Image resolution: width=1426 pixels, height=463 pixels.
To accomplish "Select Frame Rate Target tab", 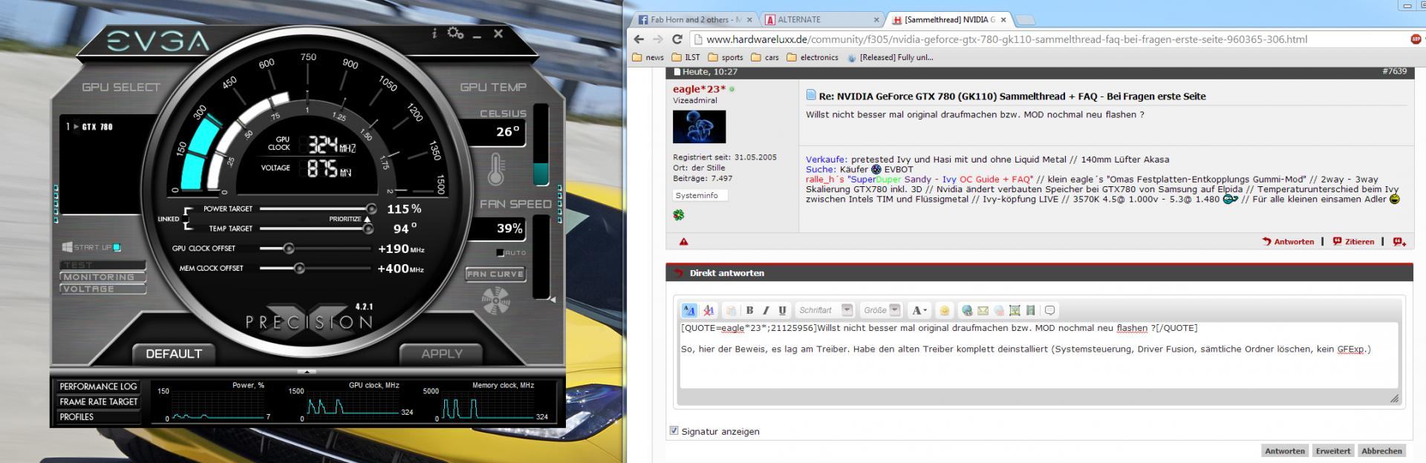I will pos(98,401).
